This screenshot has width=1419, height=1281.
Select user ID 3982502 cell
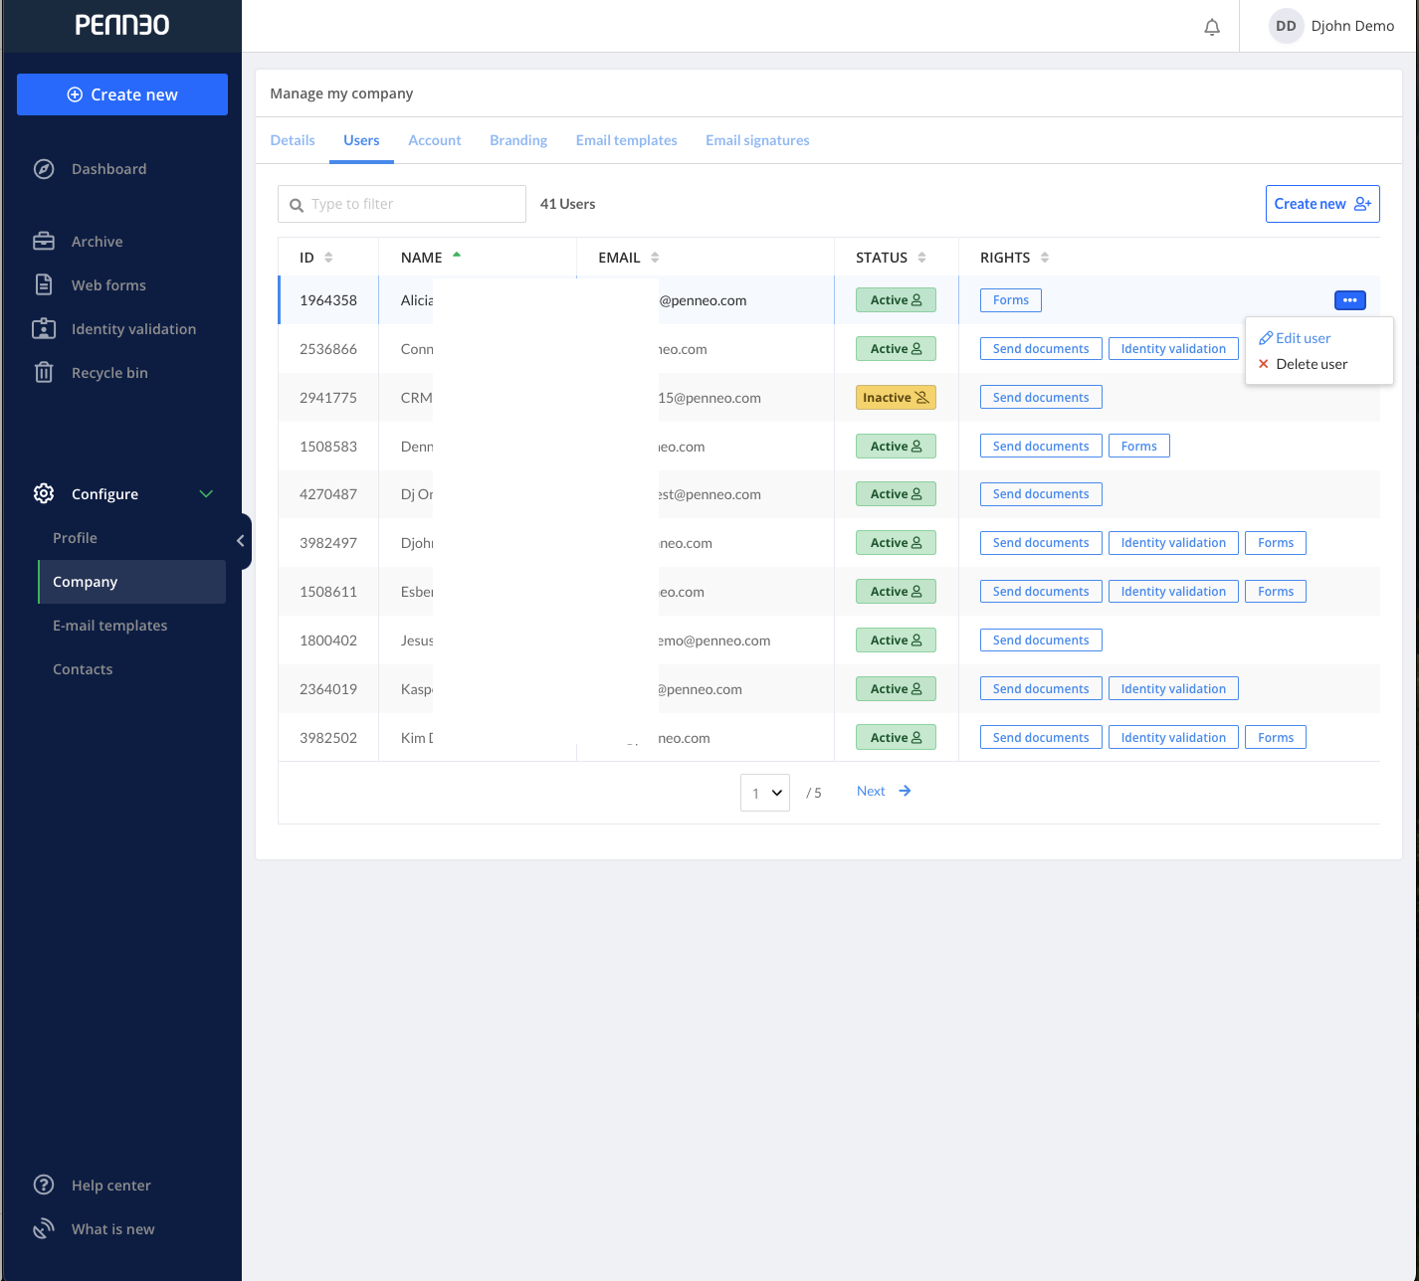click(328, 738)
